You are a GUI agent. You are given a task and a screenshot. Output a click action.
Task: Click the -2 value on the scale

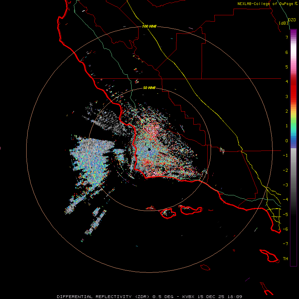pyautogui.click(x=285, y=170)
